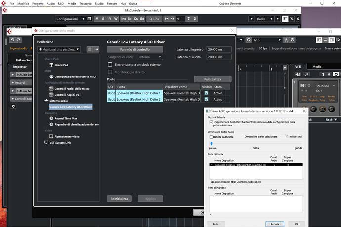
Task: Select Generic Low Latency ASIO Driver item
Action: pos(71,107)
